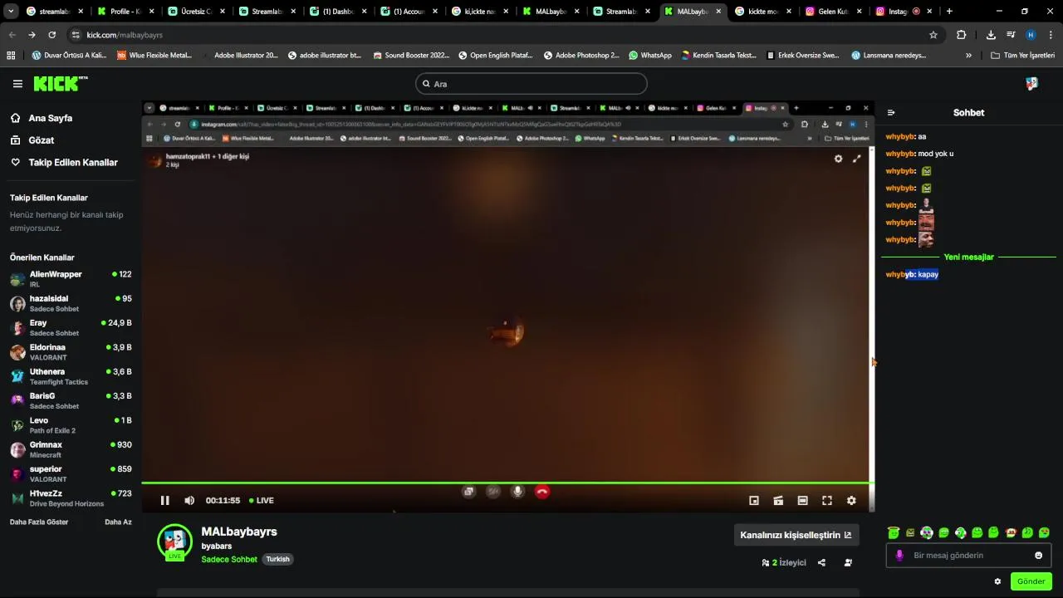Click the KICK logo
This screenshot has width=1063, height=598.
pos(61,83)
